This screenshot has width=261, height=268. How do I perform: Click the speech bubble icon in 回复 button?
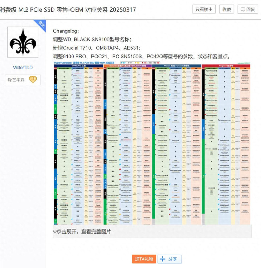tap(243, 9)
